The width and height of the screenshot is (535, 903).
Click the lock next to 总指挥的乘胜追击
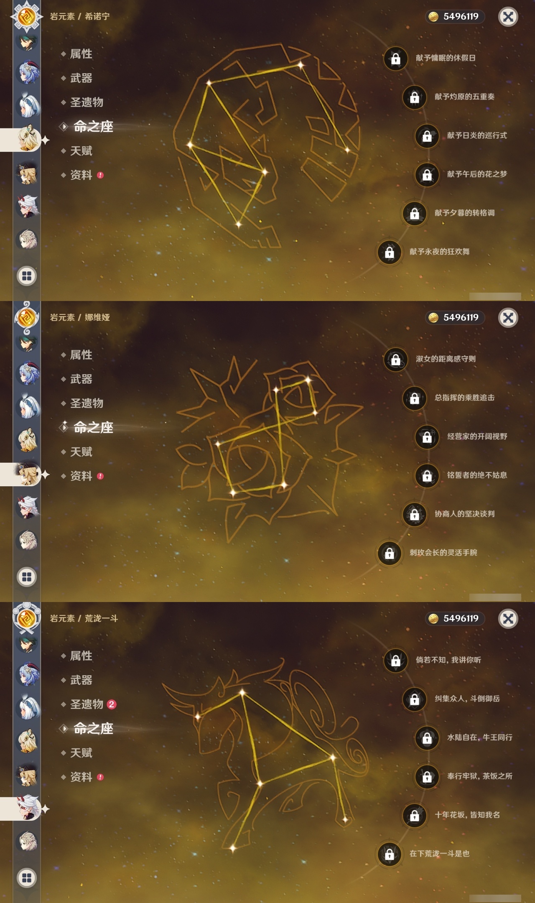[414, 398]
